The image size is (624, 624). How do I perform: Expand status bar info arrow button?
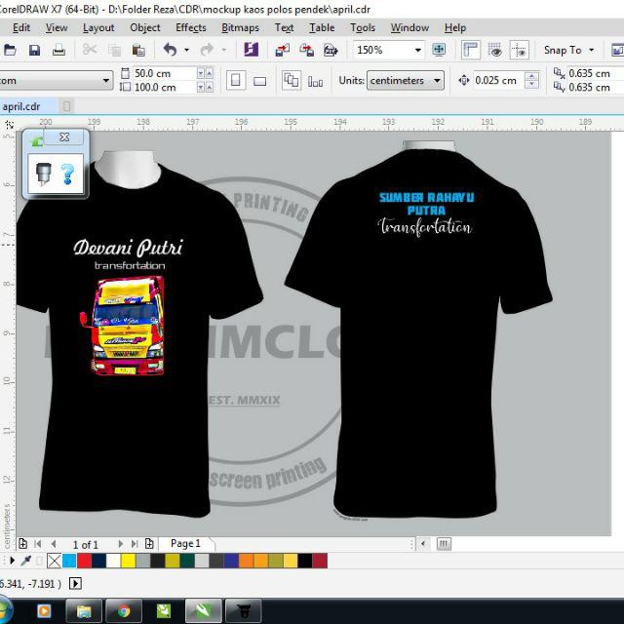[75, 584]
